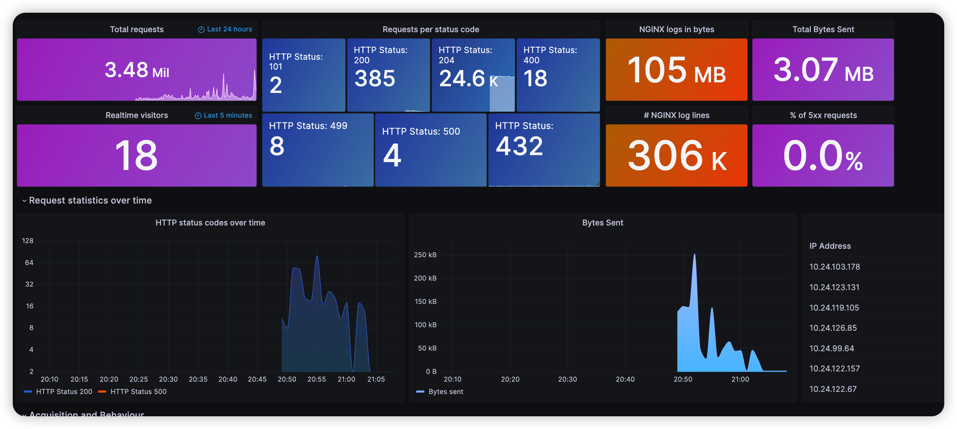
Task: Click the blue HTTP Status 200 legend swatch
Action: (28, 392)
